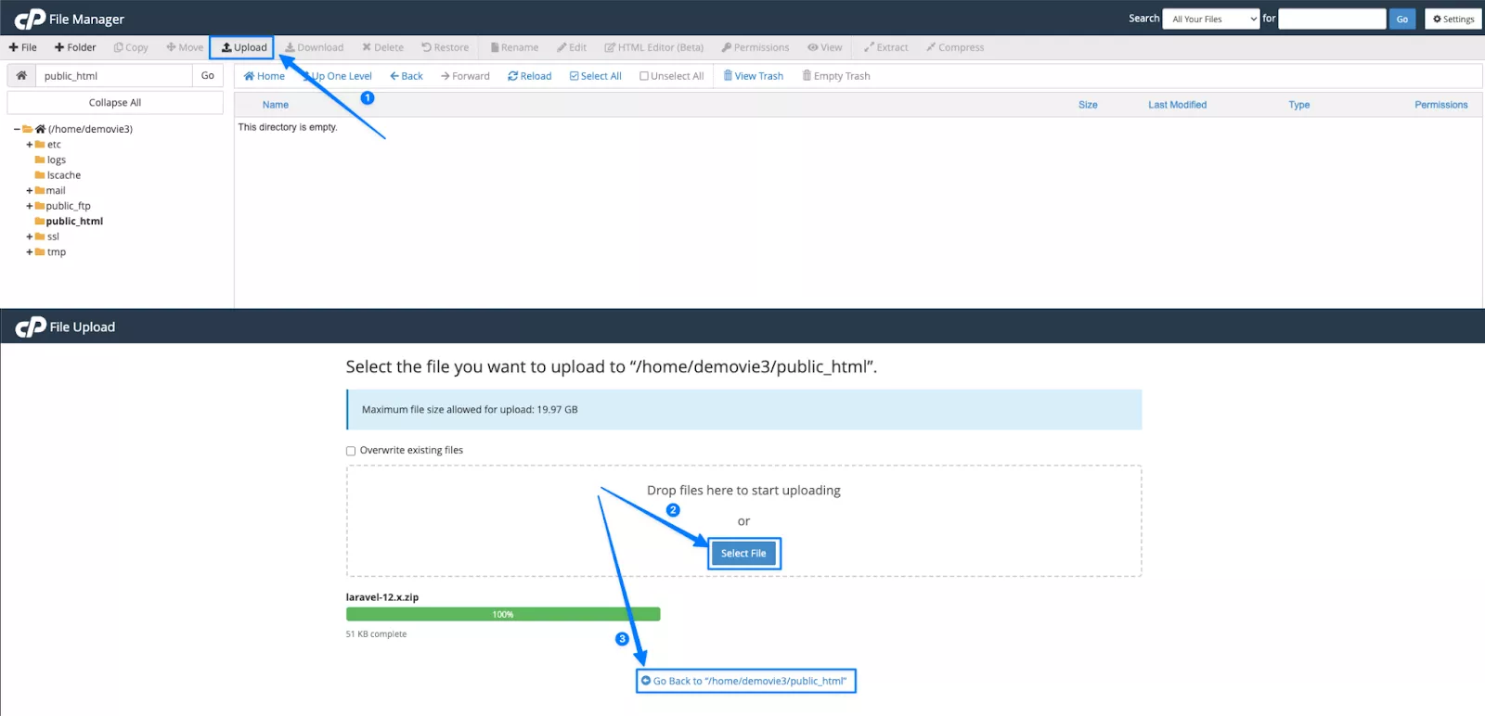Click Unselect All
Viewport: 1485px width, 716px height.
tap(671, 76)
